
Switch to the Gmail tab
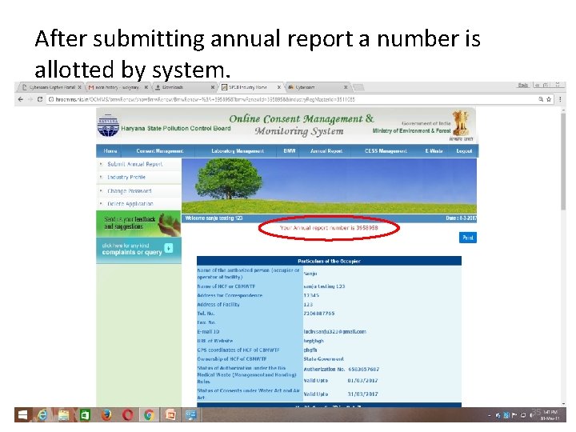[x=117, y=87]
